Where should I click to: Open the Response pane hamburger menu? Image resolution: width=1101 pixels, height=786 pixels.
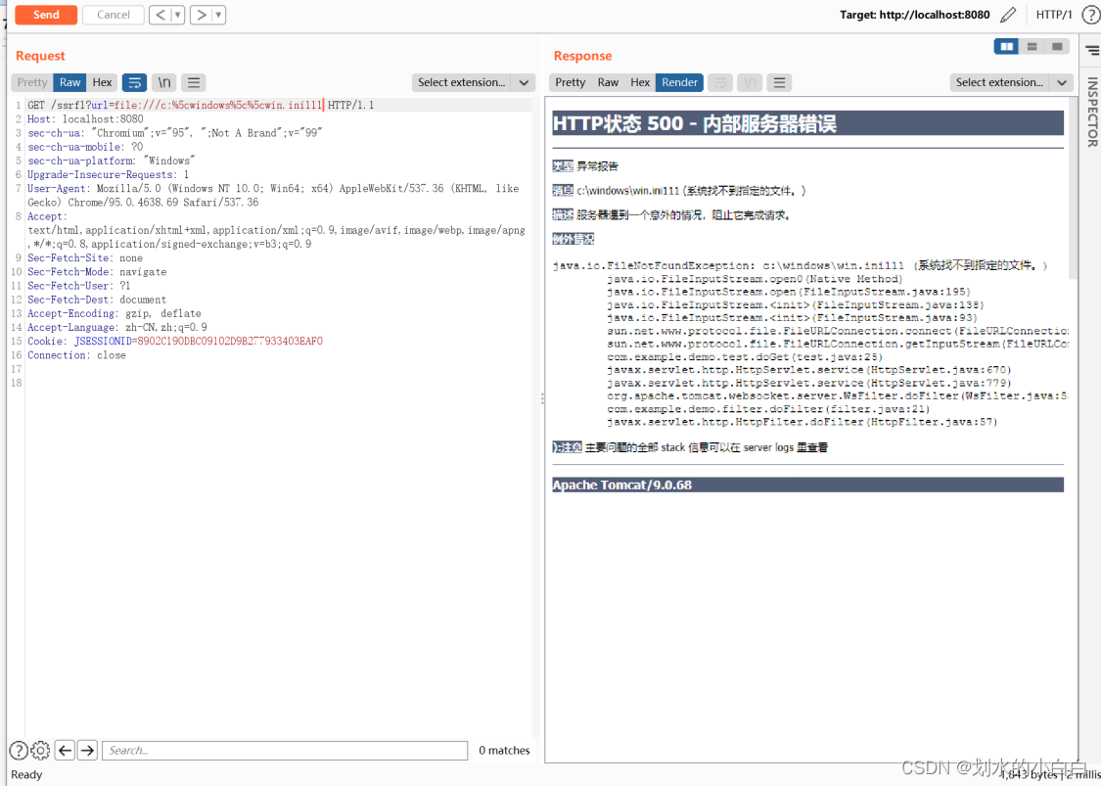coord(779,82)
